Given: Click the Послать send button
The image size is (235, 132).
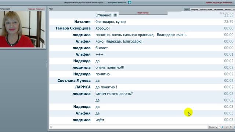Looking at the screenshot, I should 213,127.
